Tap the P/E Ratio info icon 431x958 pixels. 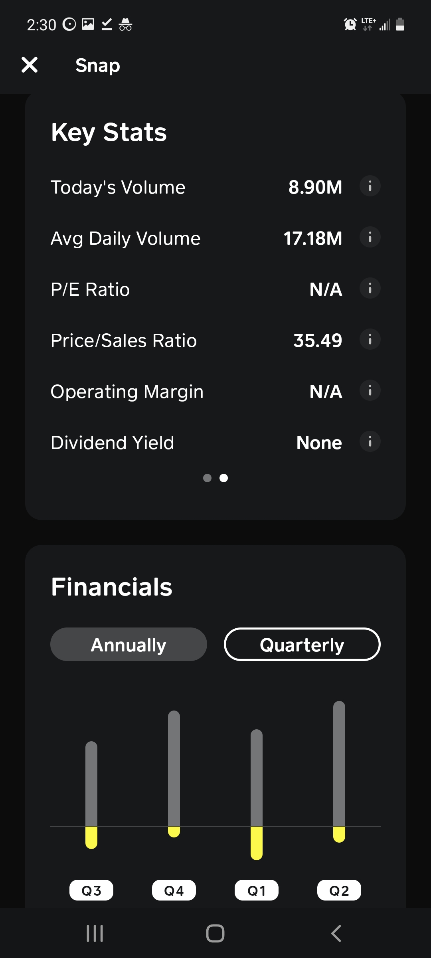click(x=370, y=289)
